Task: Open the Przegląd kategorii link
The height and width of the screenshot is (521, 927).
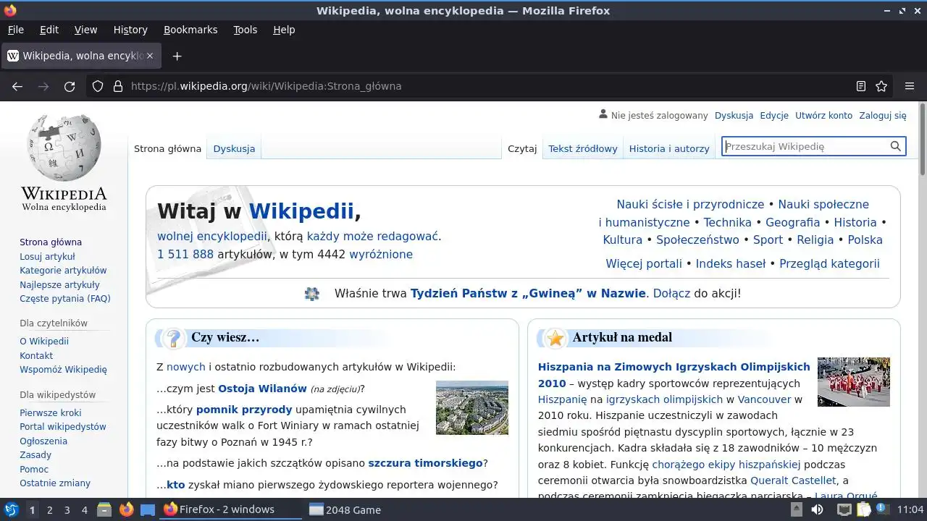Action: 829,263
